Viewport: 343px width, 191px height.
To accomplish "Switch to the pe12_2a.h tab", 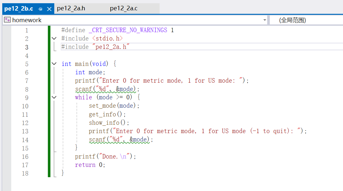I will click(71, 8).
